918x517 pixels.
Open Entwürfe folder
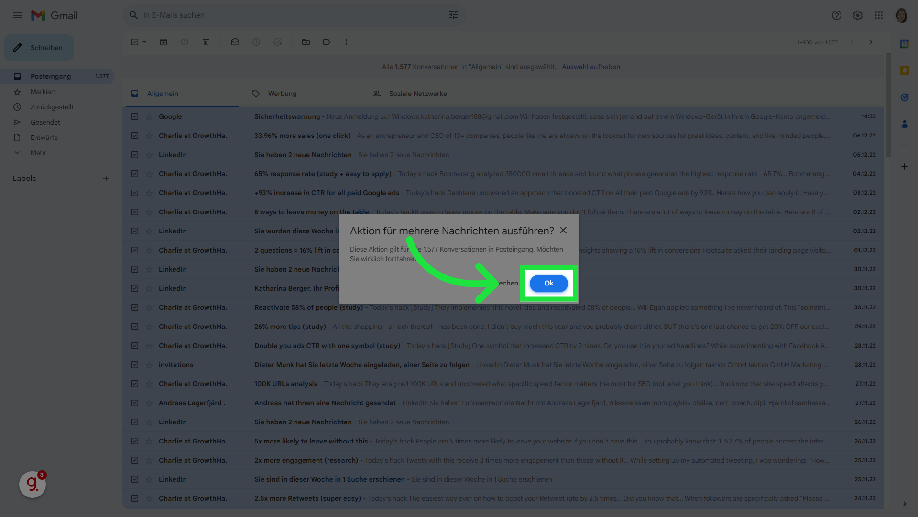[x=57, y=137]
